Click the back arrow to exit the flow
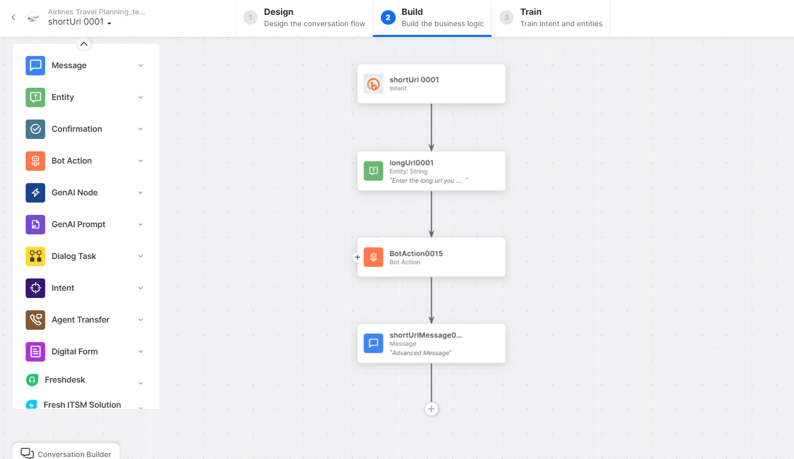Viewport: 794px width, 459px height. click(13, 17)
